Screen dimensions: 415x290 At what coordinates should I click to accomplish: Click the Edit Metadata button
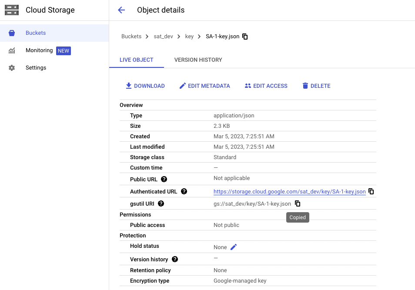pyautogui.click(x=204, y=86)
